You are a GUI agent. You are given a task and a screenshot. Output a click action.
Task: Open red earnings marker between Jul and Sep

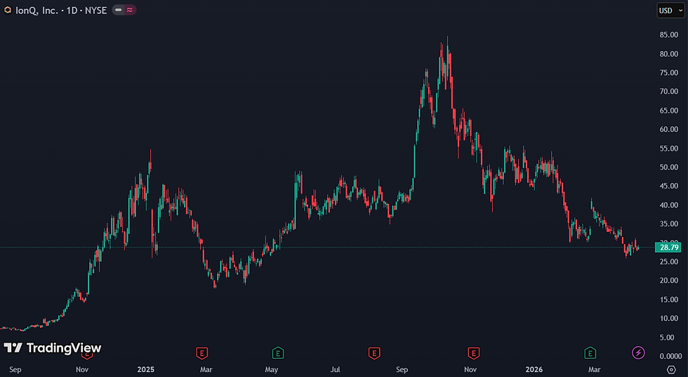(373, 352)
